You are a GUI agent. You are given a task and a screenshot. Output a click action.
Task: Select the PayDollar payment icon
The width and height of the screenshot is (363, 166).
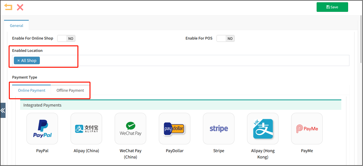[x=174, y=128]
